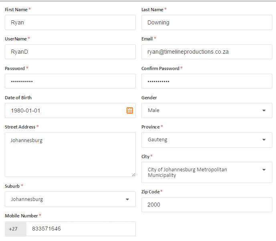The height and width of the screenshot is (241, 276).
Task: Click the Mobile Number field label
Action: coord(21,216)
